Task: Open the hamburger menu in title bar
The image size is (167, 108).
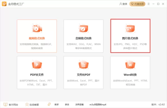Action: [x=149, y=4]
